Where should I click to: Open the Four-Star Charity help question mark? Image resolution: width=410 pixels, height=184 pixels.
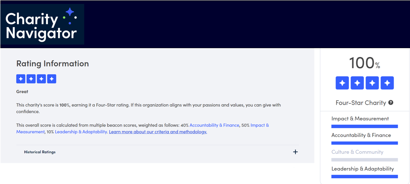(391, 103)
